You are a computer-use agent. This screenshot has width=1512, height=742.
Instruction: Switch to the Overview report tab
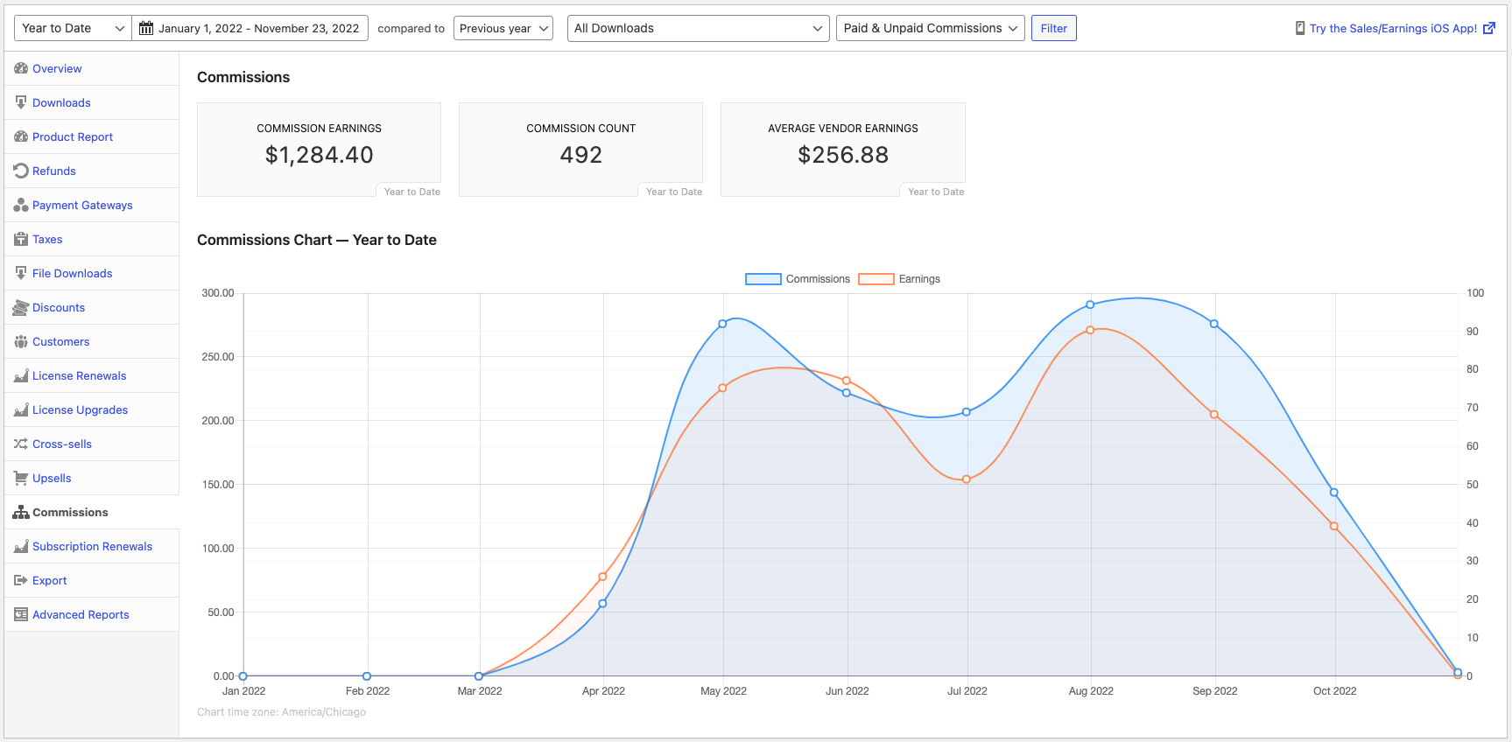(57, 69)
